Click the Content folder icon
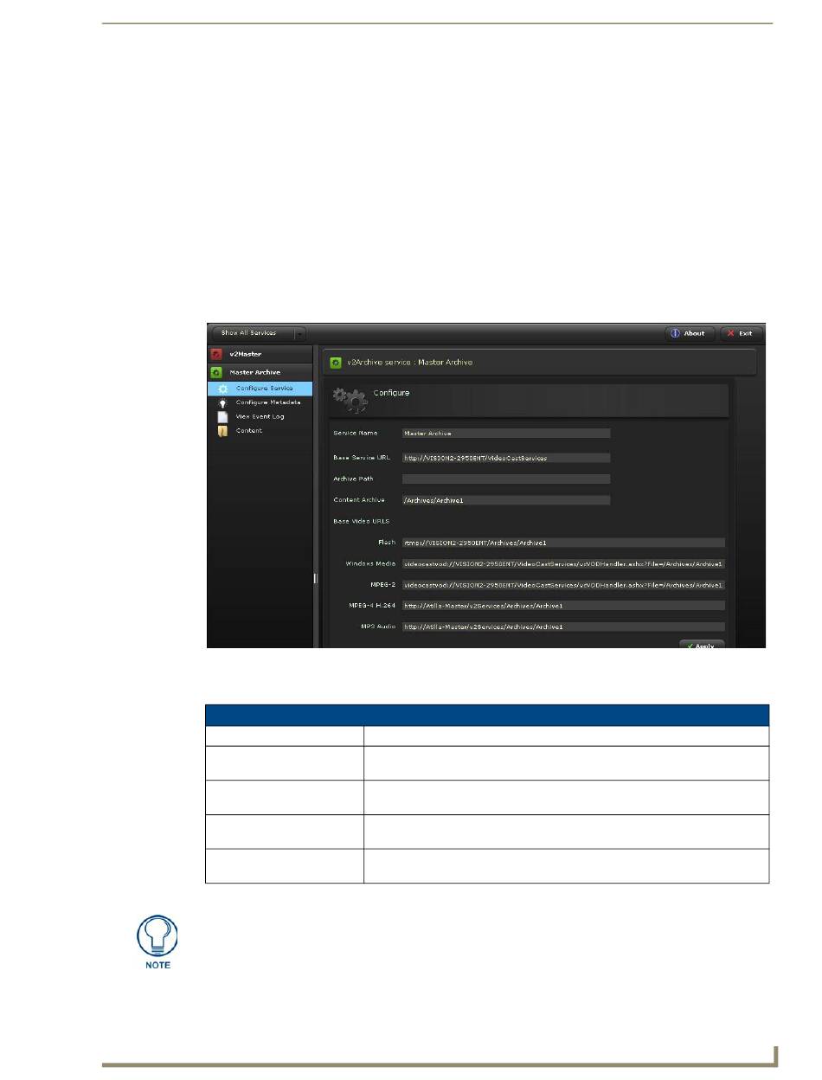 pyautogui.click(x=222, y=431)
